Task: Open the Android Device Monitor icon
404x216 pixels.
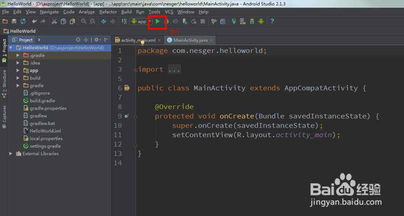Action: click(x=261, y=21)
